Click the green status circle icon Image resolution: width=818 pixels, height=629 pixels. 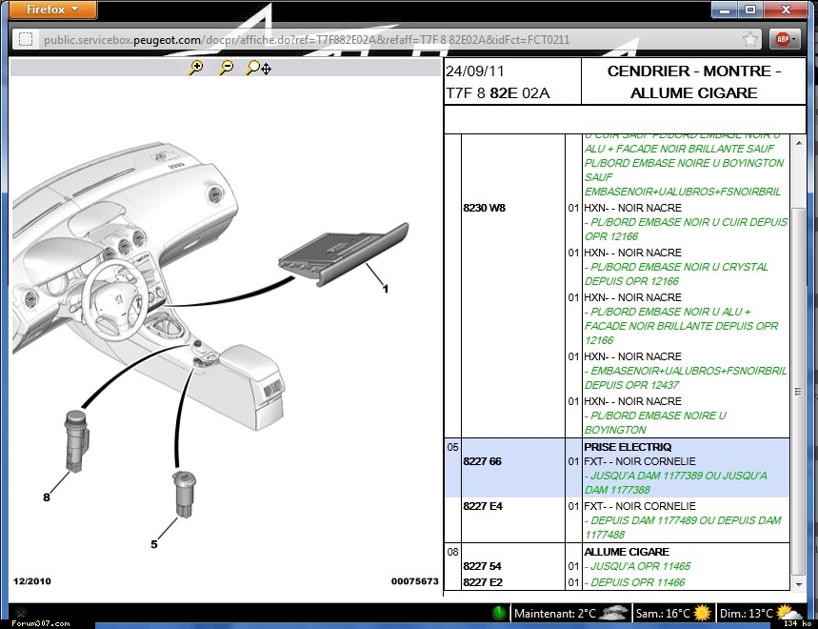tap(498, 612)
